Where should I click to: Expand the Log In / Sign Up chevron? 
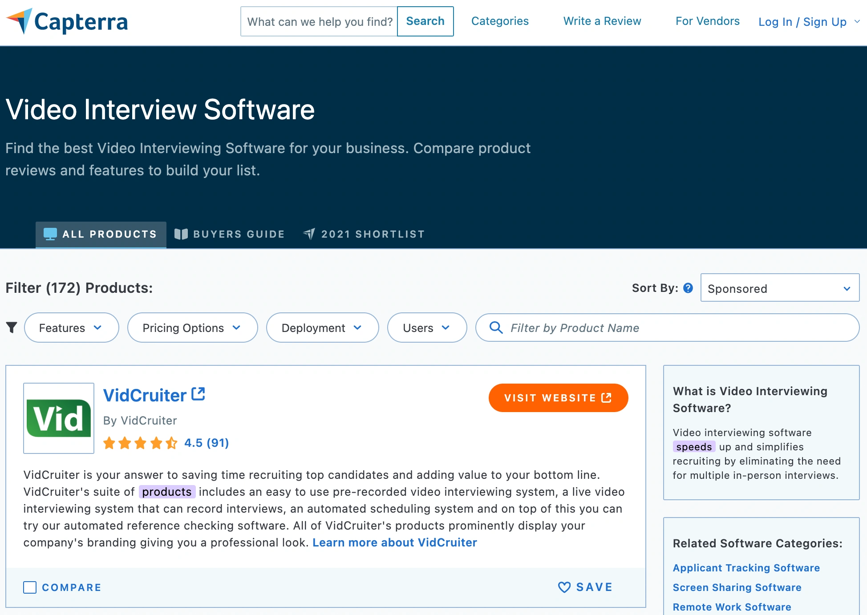click(x=857, y=21)
